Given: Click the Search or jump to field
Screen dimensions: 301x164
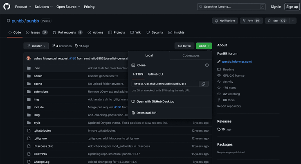Looking at the screenshot, I should (x=231, y=7).
